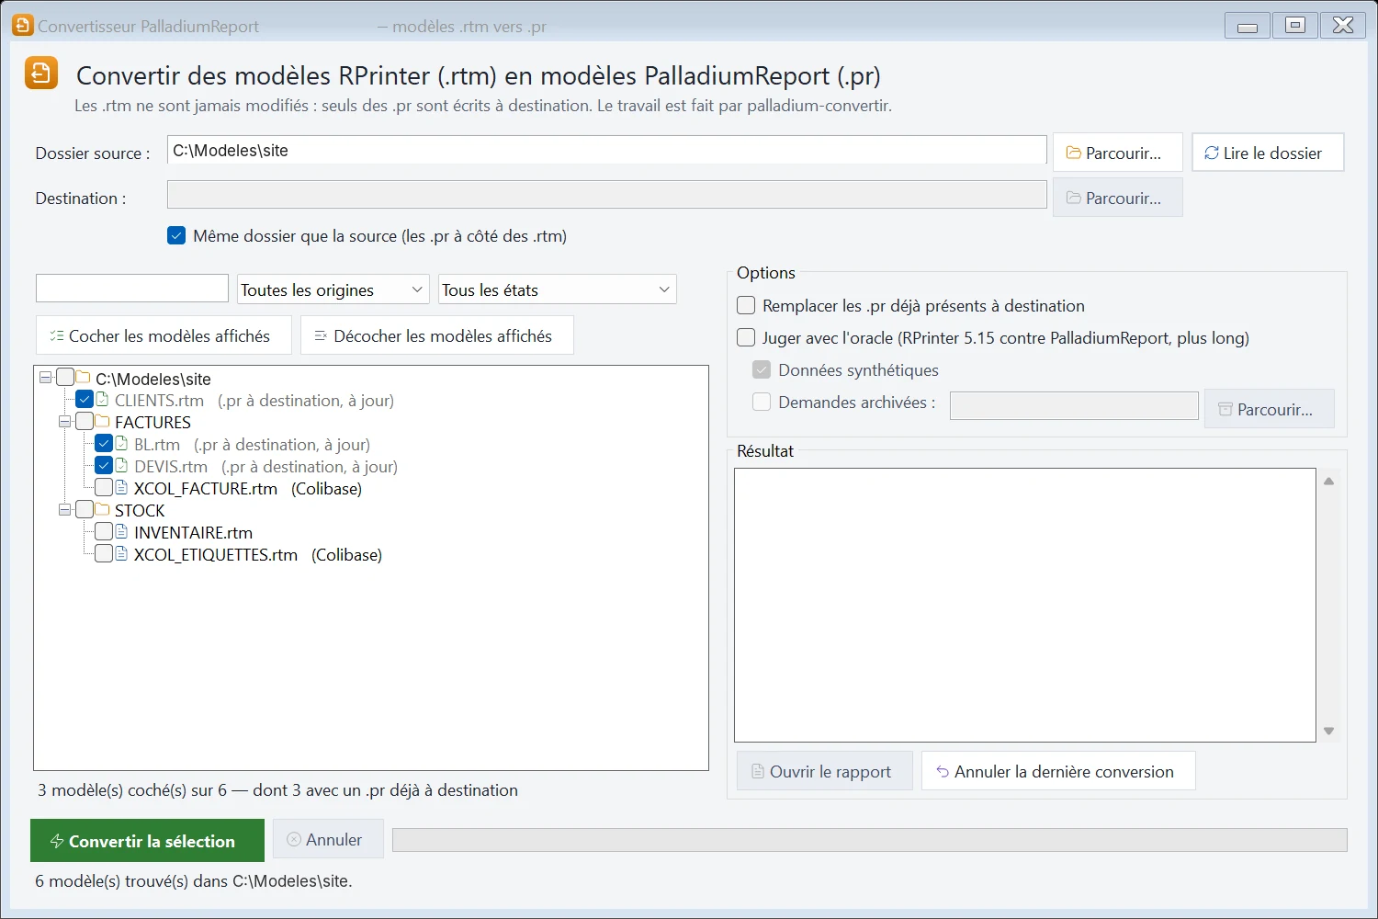The image size is (1378, 919).
Task: Click the Résultat scrollbar up arrow
Action: (1328, 481)
